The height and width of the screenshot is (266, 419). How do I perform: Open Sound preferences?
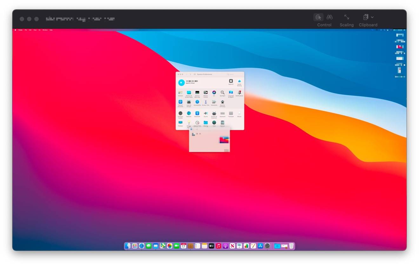click(206, 114)
